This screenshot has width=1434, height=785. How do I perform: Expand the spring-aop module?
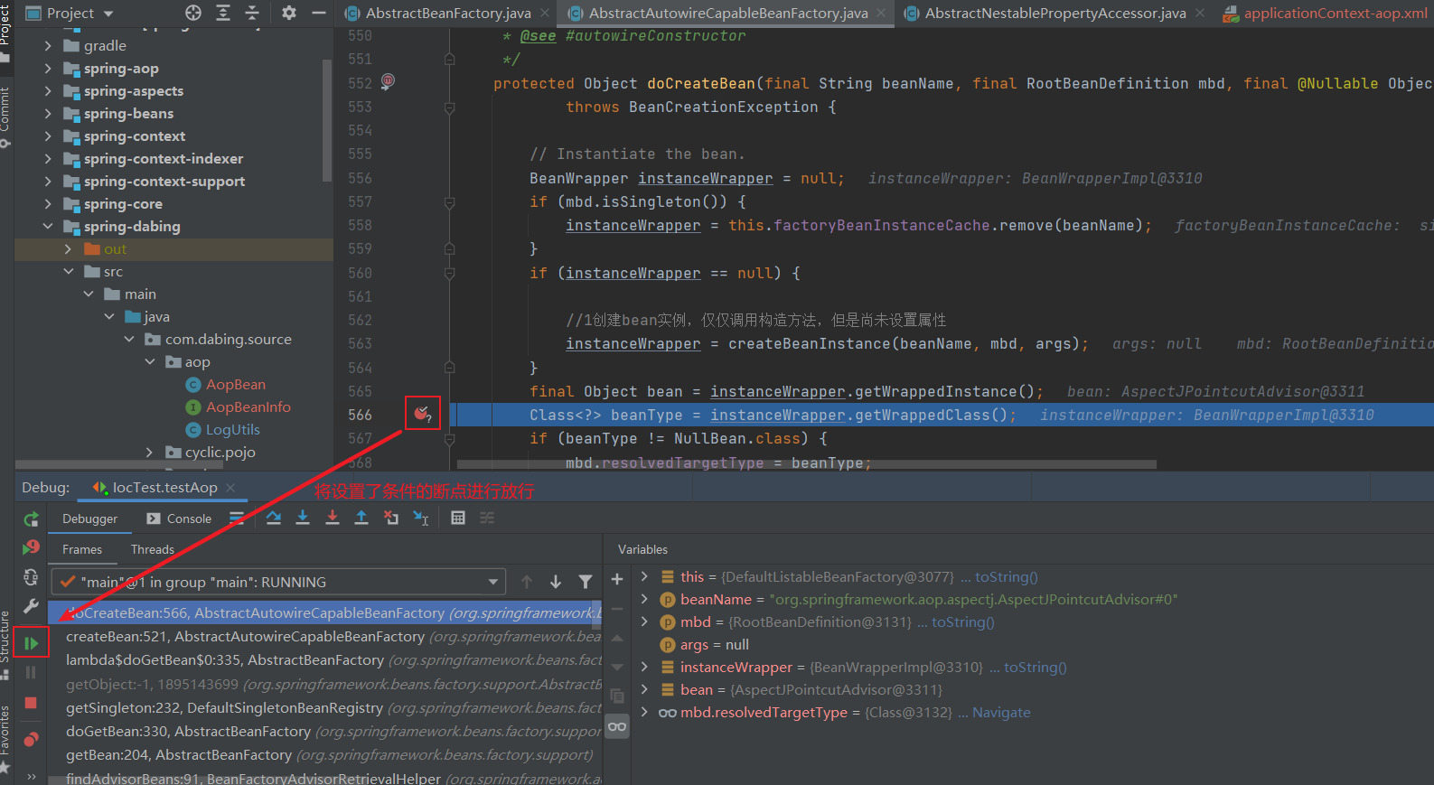pyautogui.click(x=48, y=68)
